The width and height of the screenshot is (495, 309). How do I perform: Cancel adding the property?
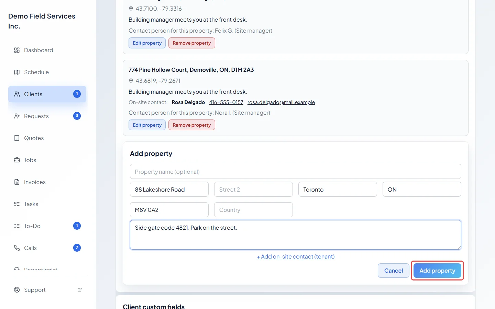coord(394,271)
